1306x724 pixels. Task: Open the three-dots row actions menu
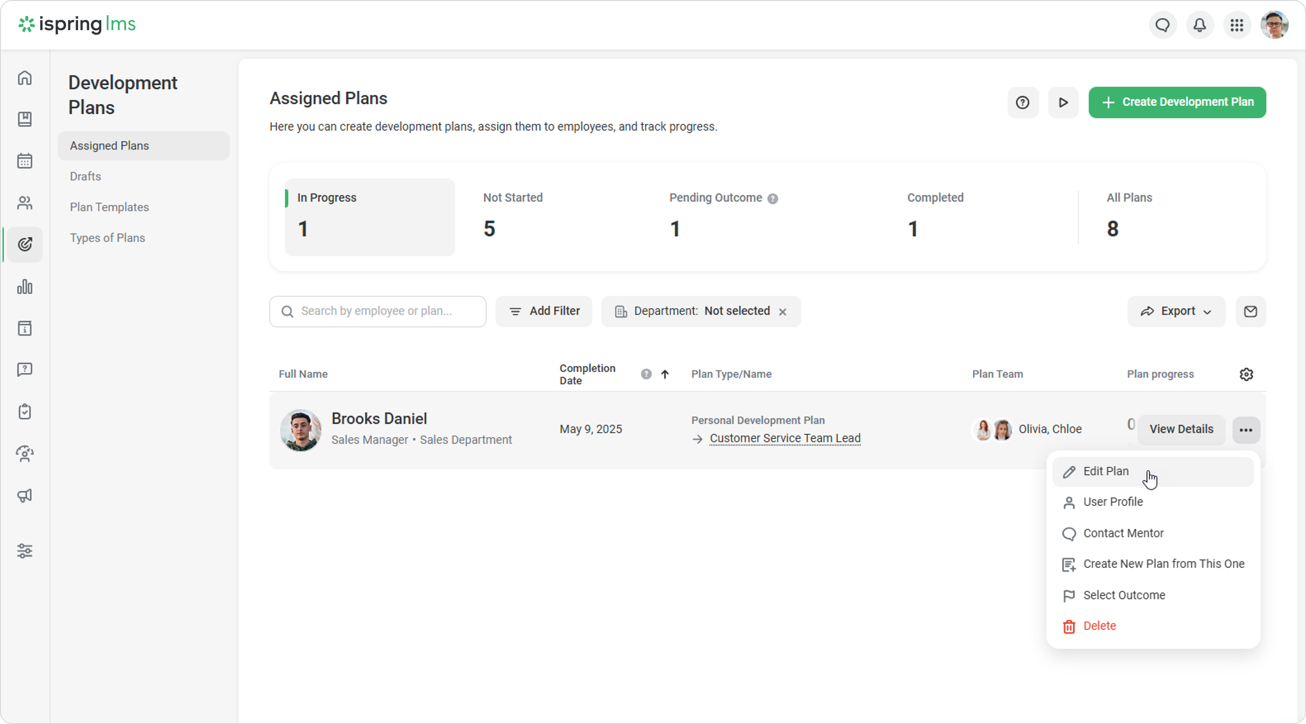click(1246, 430)
